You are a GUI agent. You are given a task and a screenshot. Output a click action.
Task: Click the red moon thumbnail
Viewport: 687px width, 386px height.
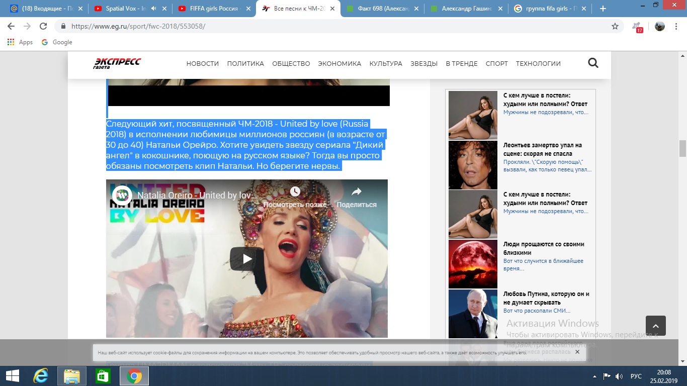pyautogui.click(x=473, y=263)
